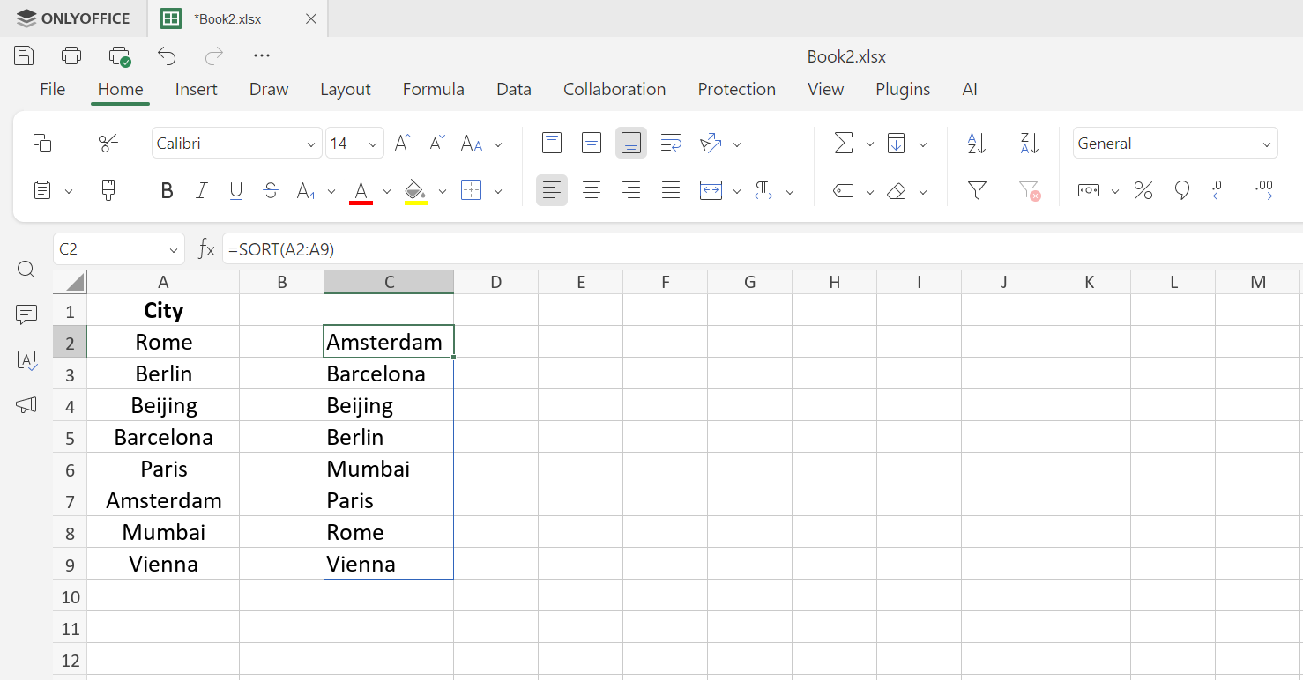Click the Filter funnel icon
1303x680 pixels.
[x=977, y=190]
